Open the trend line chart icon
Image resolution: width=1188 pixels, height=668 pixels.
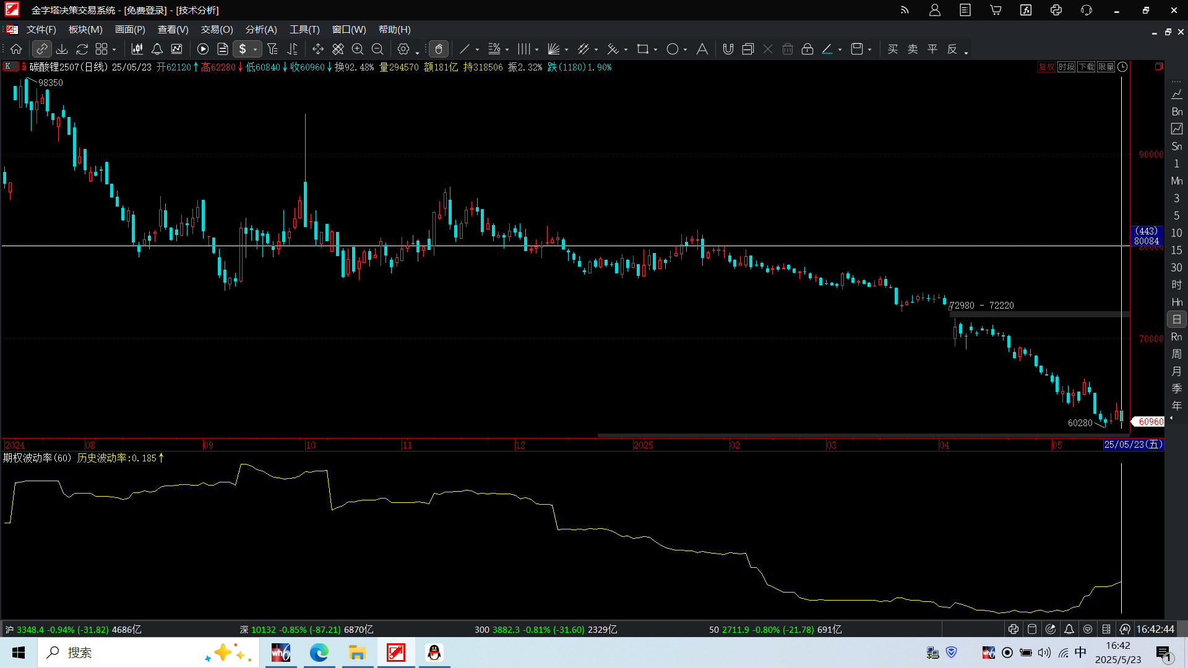click(177, 49)
